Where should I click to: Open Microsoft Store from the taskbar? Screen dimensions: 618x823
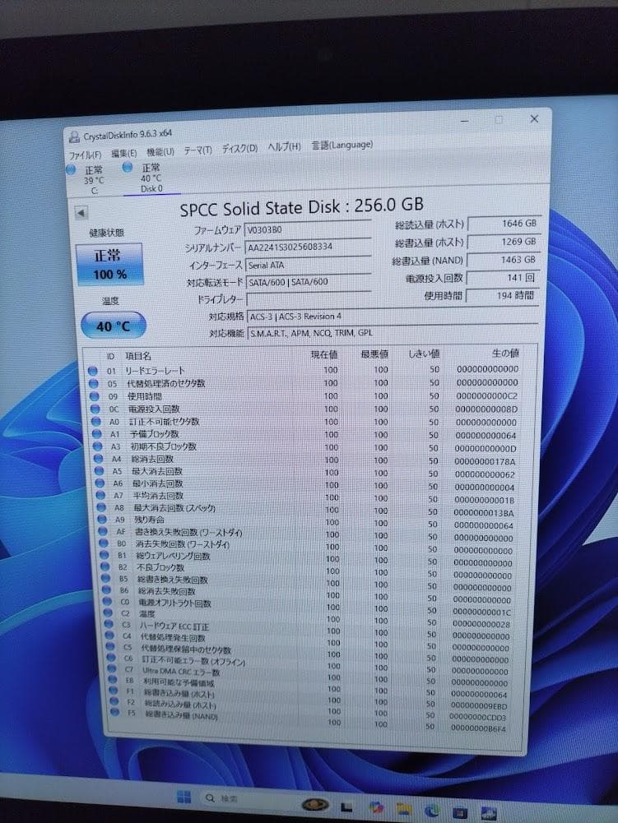click(x=460, y=813)
